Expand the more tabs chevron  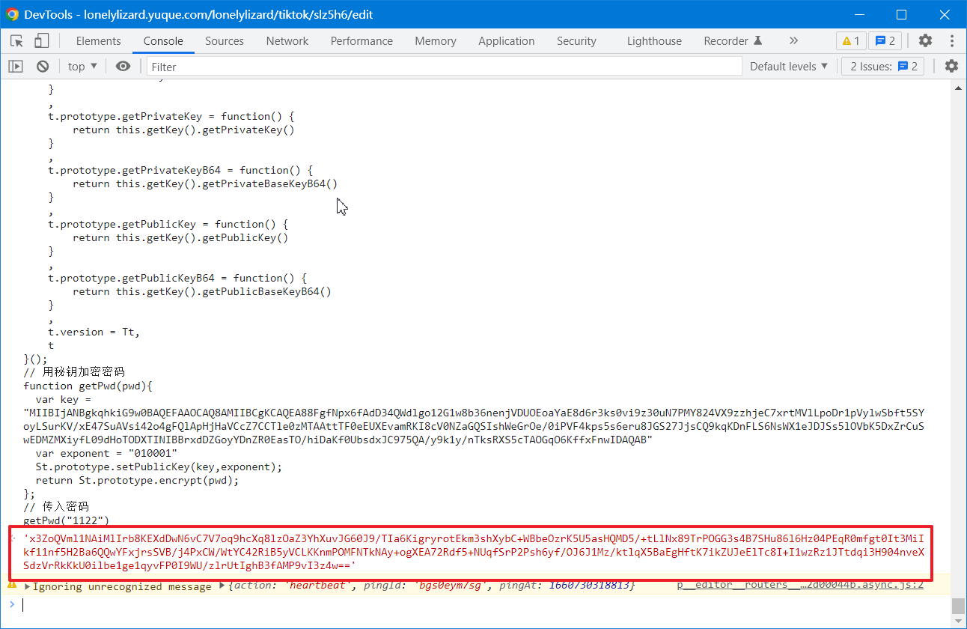click(x=793, y=40)
